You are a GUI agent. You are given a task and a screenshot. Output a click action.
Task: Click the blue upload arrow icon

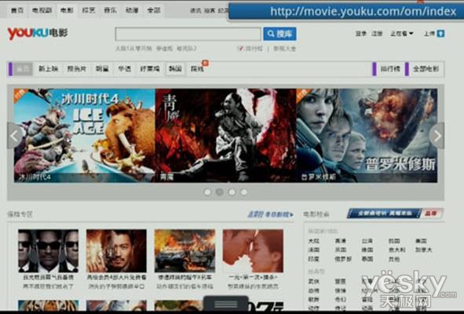[x=441, y=34]
